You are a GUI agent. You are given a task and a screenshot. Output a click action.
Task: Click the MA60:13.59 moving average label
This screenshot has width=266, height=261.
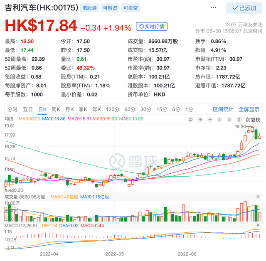tap(131, 119)
